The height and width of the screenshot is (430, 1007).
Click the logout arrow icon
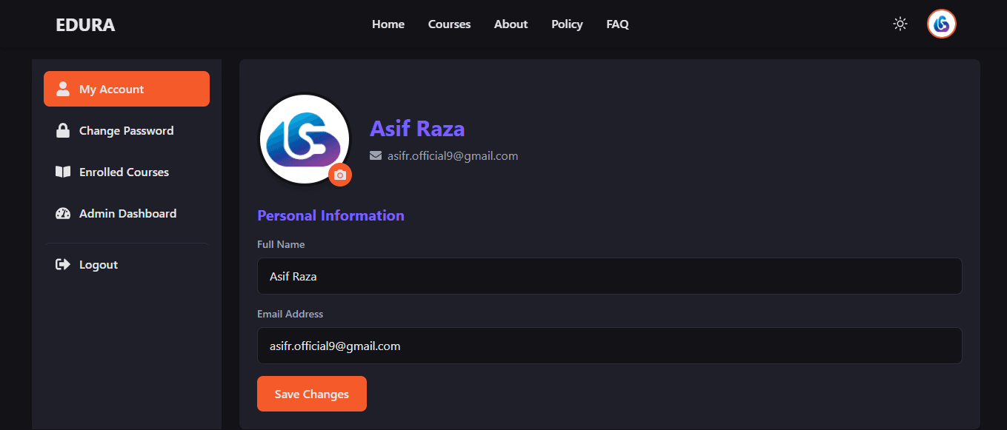click(63, 264)
